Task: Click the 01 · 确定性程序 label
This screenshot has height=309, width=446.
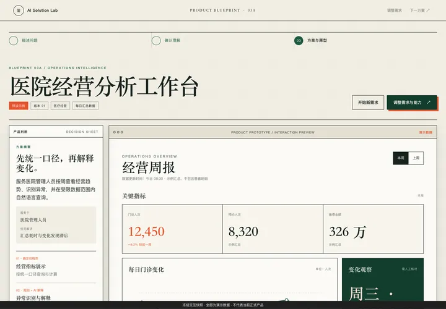Action: [x=27, y=258]
